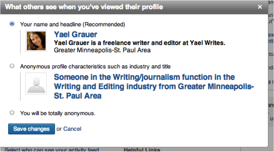Click Yael Grauer's profile photo
This screenshot has width=274, height=152.
pyautogui.click(x=36, y=41)
